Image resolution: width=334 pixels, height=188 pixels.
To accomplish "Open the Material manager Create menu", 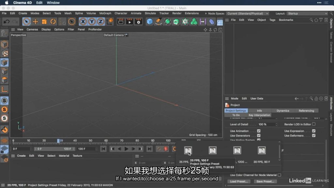I will click(x=21, y=156).
